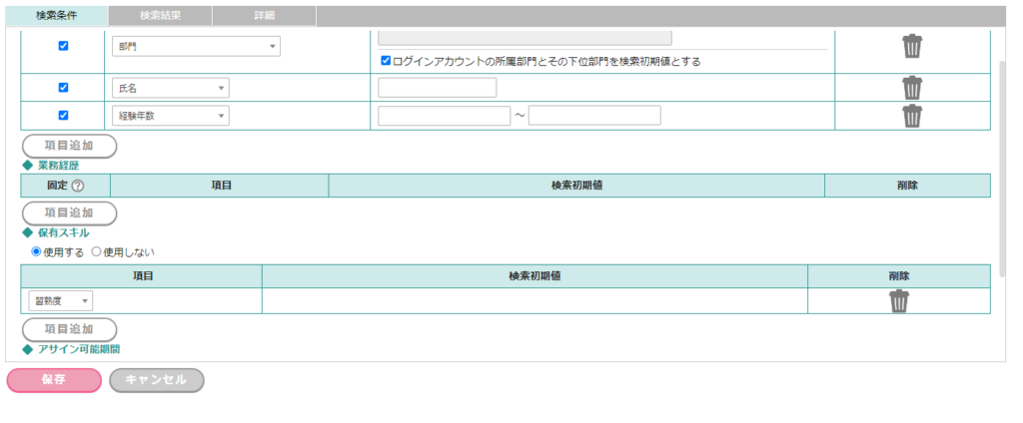Uncheck the fixed checkbox for 部門 row
This screenshot has height=423, width=1023.
[x=64, y=46]
